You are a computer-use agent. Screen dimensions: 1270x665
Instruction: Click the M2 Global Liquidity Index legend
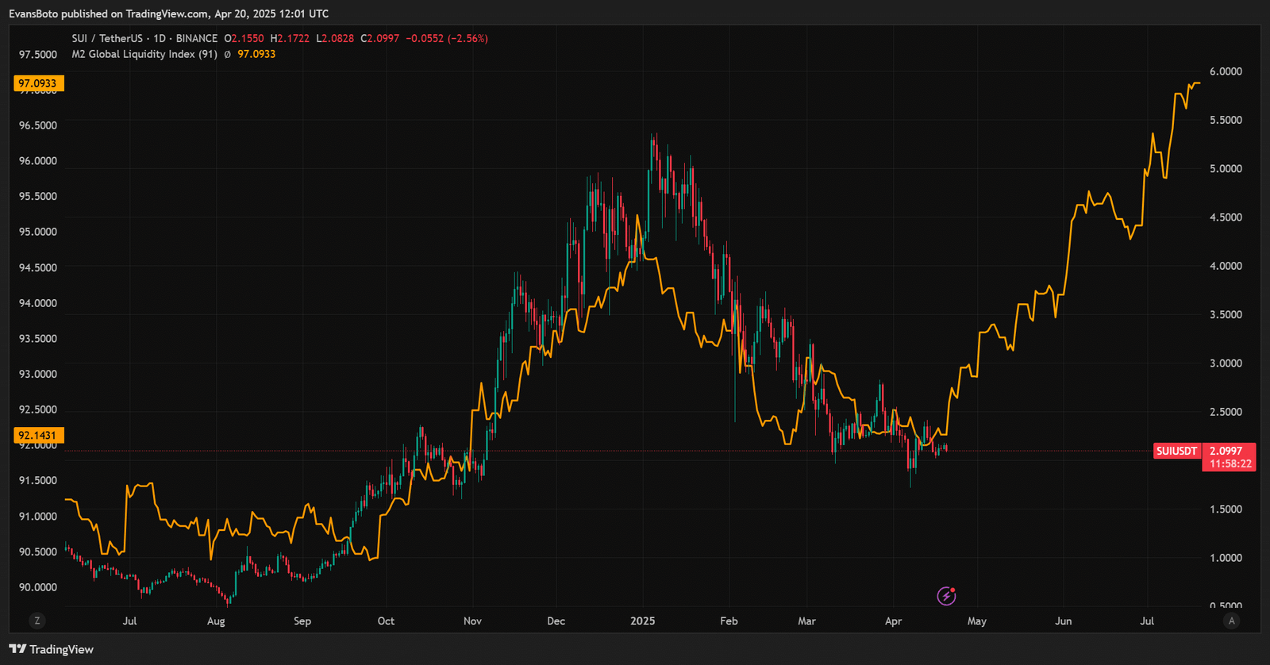pyautogui.click(x=144, y=54)
